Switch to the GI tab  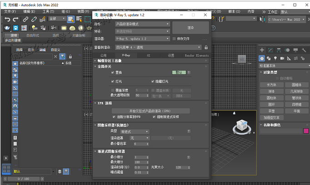pyautogui.click(x=148, y=55)
